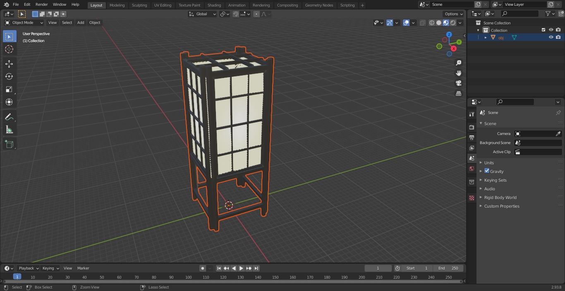The width and height of the screenshot is (565, 291).
Task: Open the Options dropdown
Action: point(454,14)
